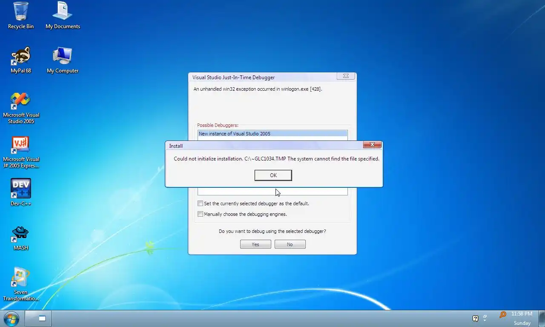545x327 pixels.
Task: Select the Microsoft Visual Studio 2005 shortcut
Action: pos(21,108)
